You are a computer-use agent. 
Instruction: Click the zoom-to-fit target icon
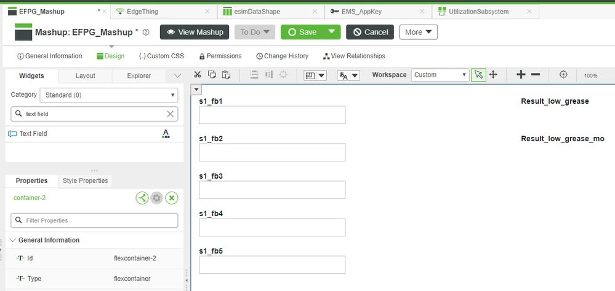[x=563, y=74]
